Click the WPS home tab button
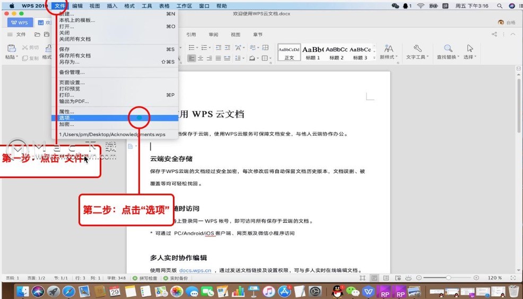The width and height of the screenshot is (523, 299). [x=20, y=22]
